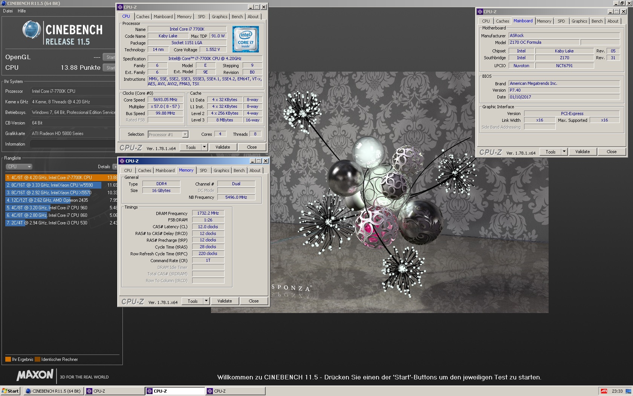Click the Information input field
The image size is (633, 396).
[x=73, y=144]
